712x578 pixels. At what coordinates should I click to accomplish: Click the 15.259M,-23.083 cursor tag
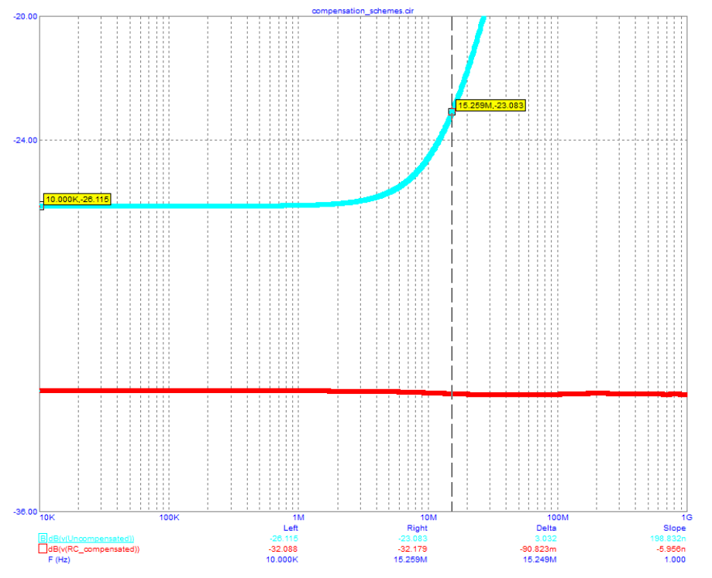[x=490, y=105]
